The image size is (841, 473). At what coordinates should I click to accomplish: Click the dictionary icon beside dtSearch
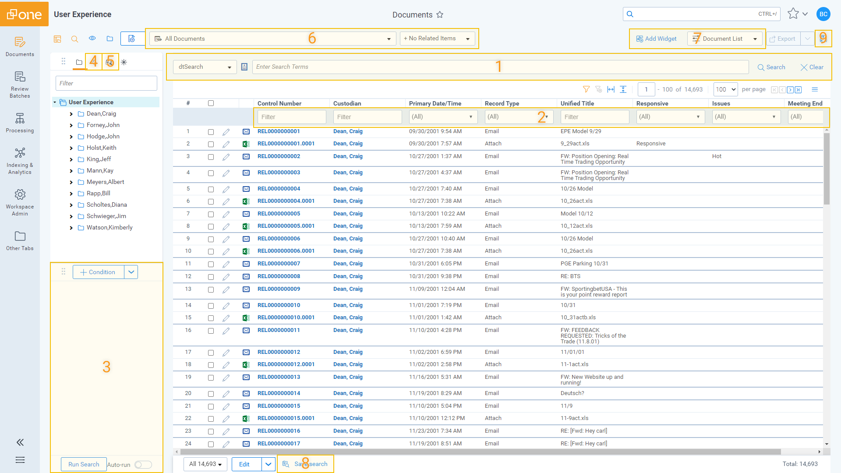(x=244, y=67)
